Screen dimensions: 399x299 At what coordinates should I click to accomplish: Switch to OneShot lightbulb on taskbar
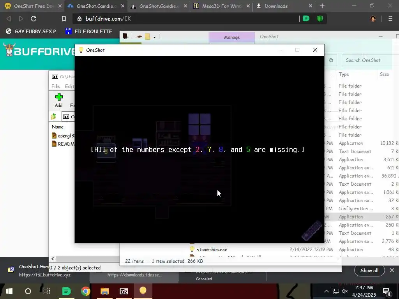click(143, 291)
